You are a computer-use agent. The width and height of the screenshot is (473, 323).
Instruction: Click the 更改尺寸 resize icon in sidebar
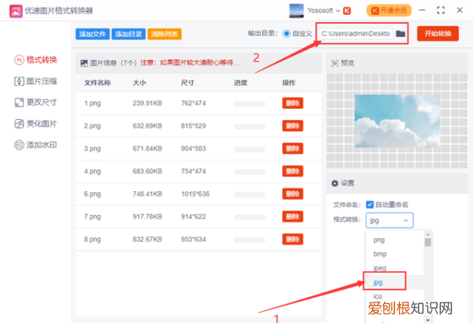tap(19, 102)
